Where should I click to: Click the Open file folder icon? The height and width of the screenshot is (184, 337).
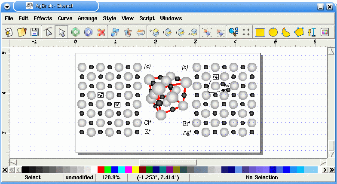pos(21,32)
